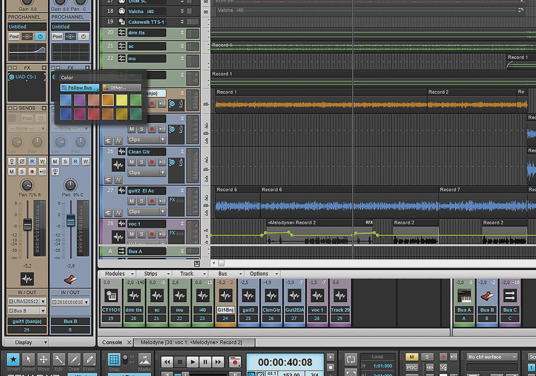
Task: Open the Strips console menu
Action: point(156,274)
